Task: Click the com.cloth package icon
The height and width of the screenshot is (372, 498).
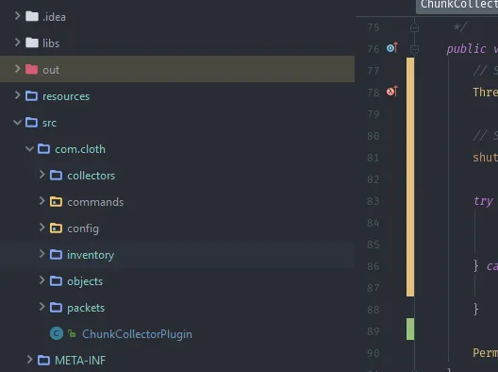Action: (43, 148)
